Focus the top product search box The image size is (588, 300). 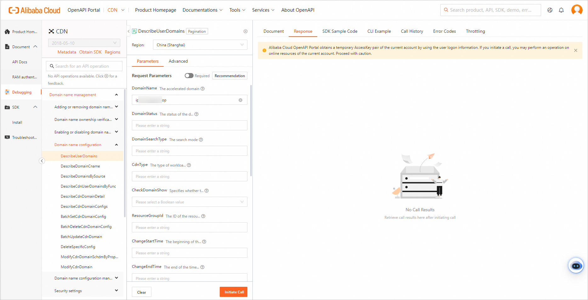(490, 10)
